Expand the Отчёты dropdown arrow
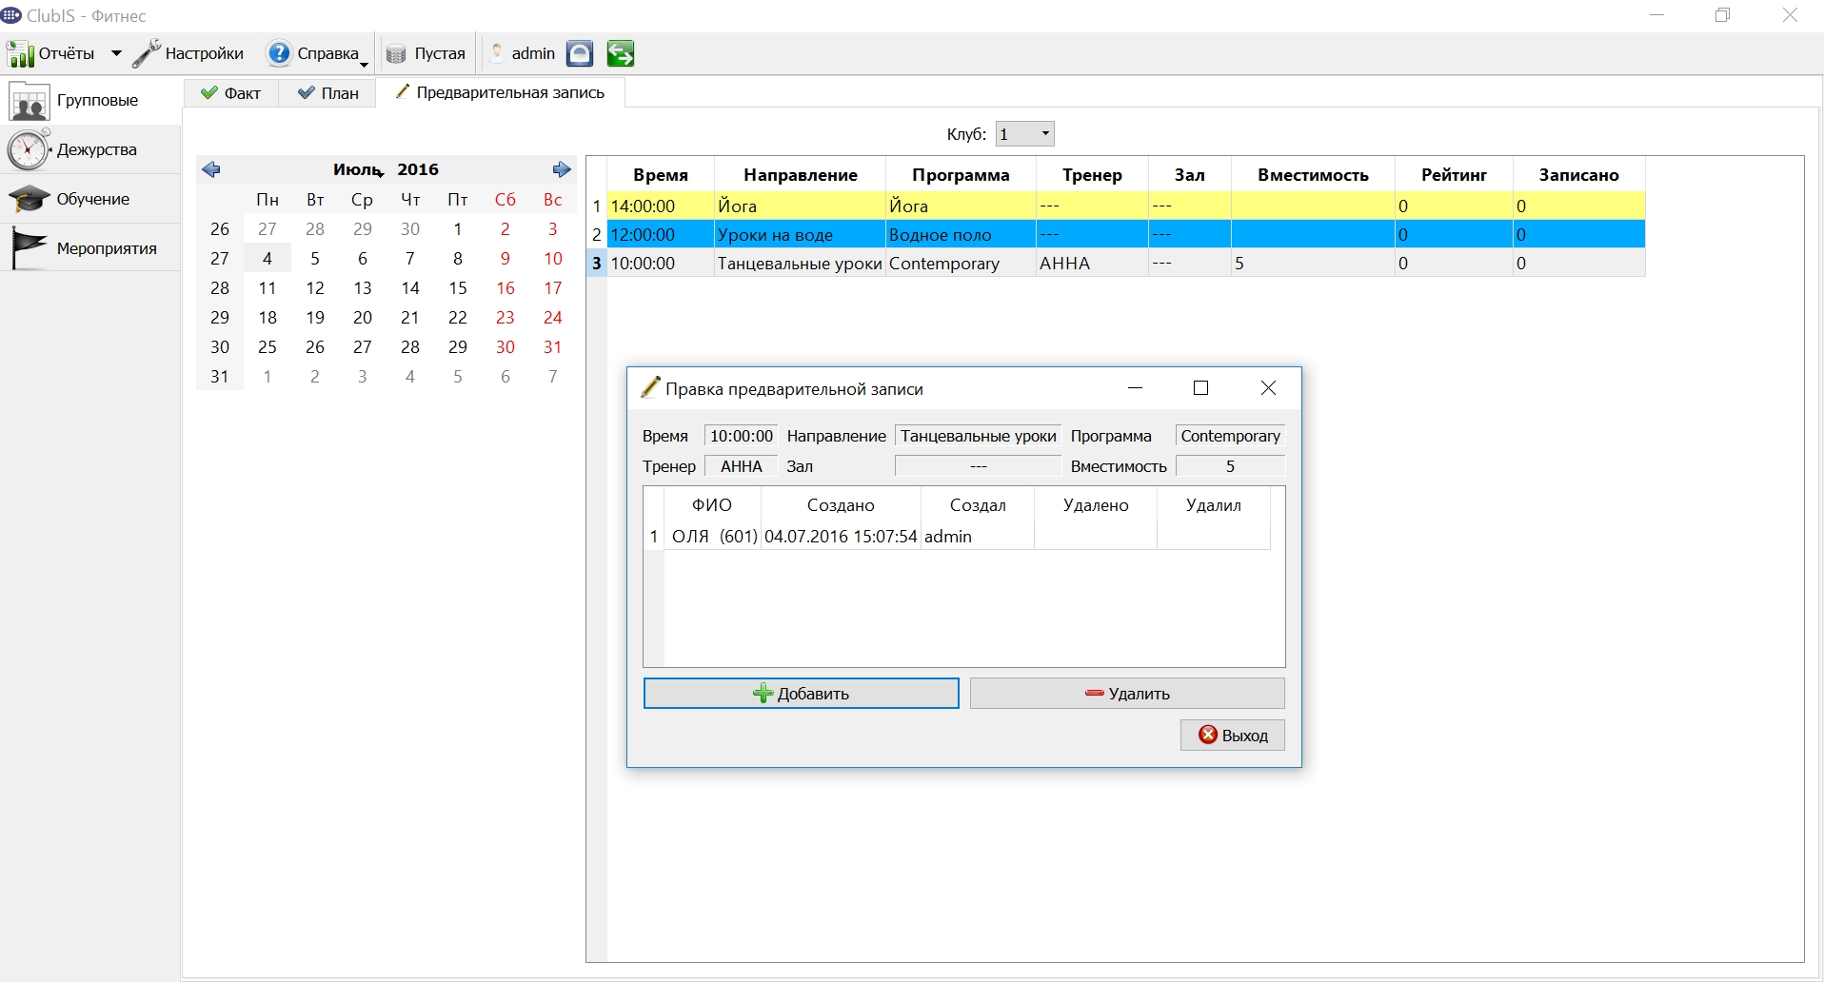The image size is (1824, 982). point(116,54)
